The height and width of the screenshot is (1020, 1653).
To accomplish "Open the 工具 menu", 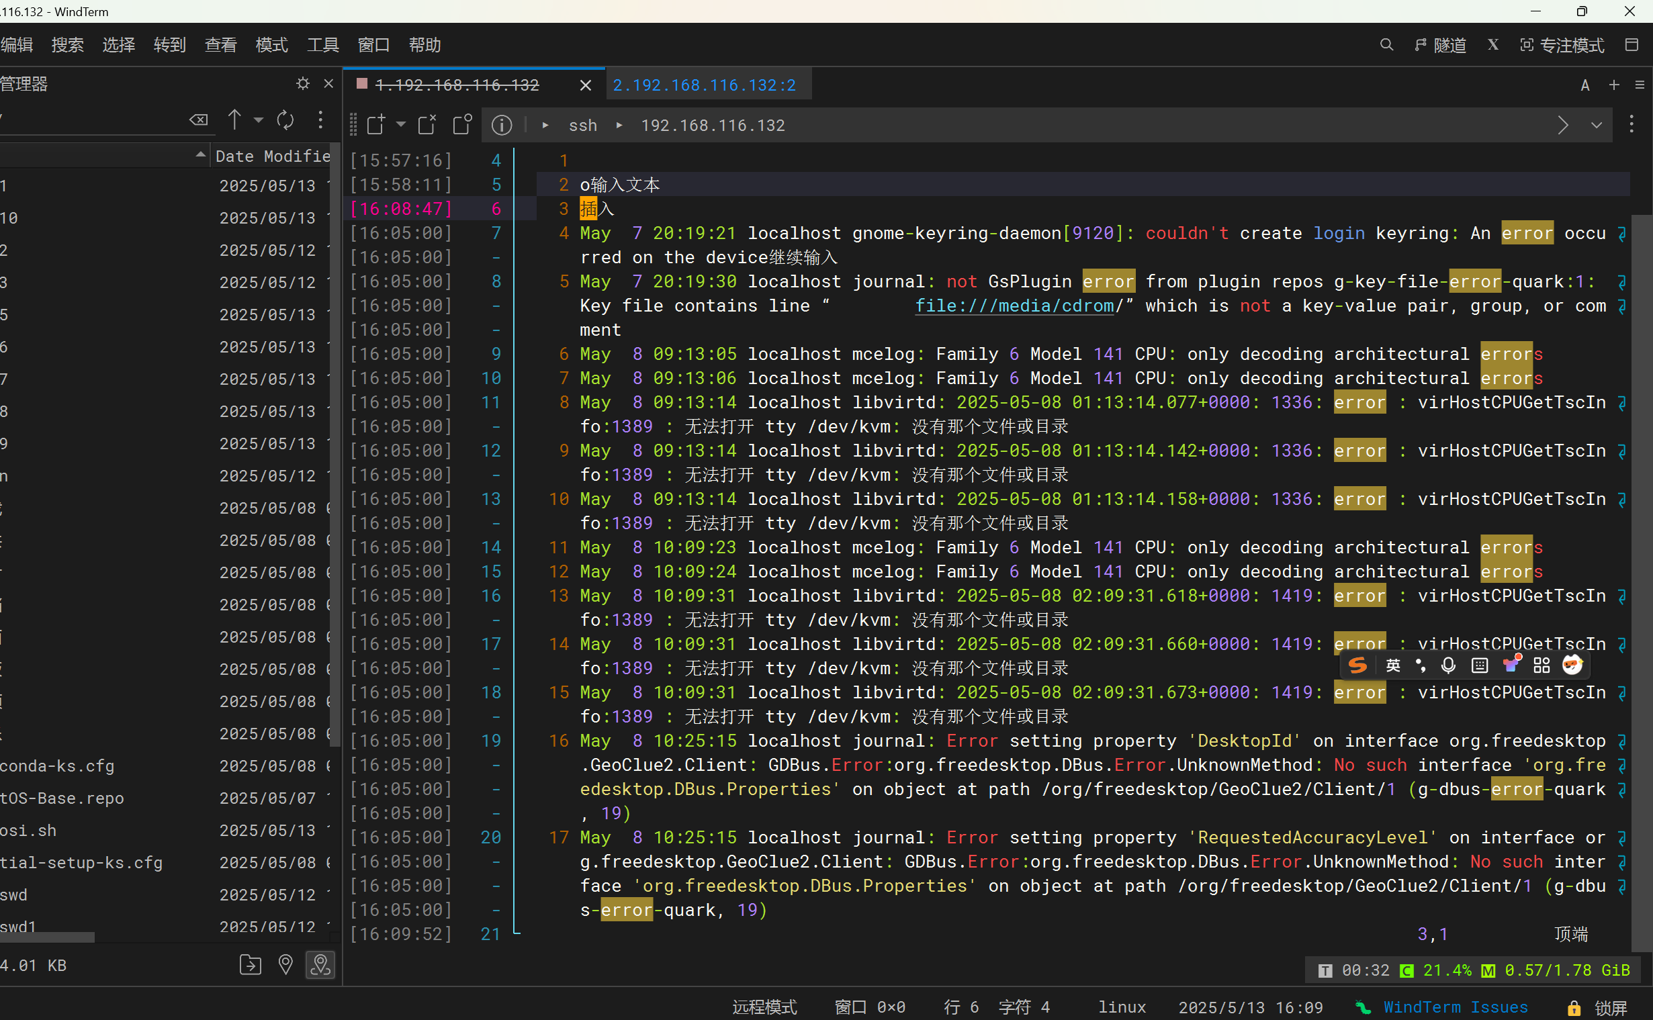I will pos(322,44).
